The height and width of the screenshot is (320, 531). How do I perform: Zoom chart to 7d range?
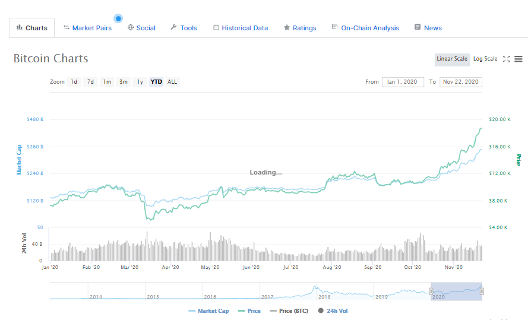pyautogui.click(x=90, y=82)
